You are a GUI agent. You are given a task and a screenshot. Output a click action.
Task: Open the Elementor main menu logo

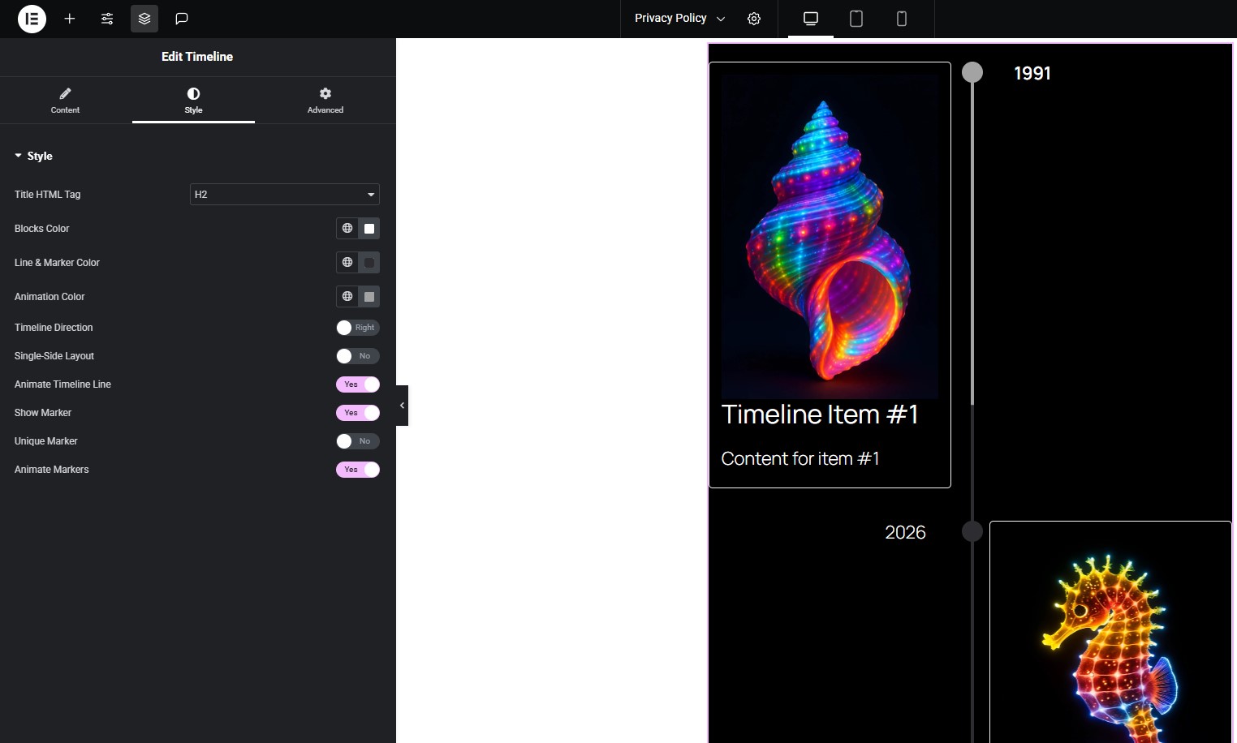point(32,19)
